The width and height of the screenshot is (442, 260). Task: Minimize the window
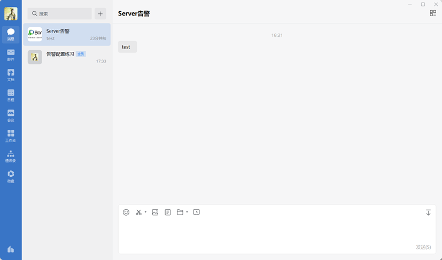click(x=410, y=4)
